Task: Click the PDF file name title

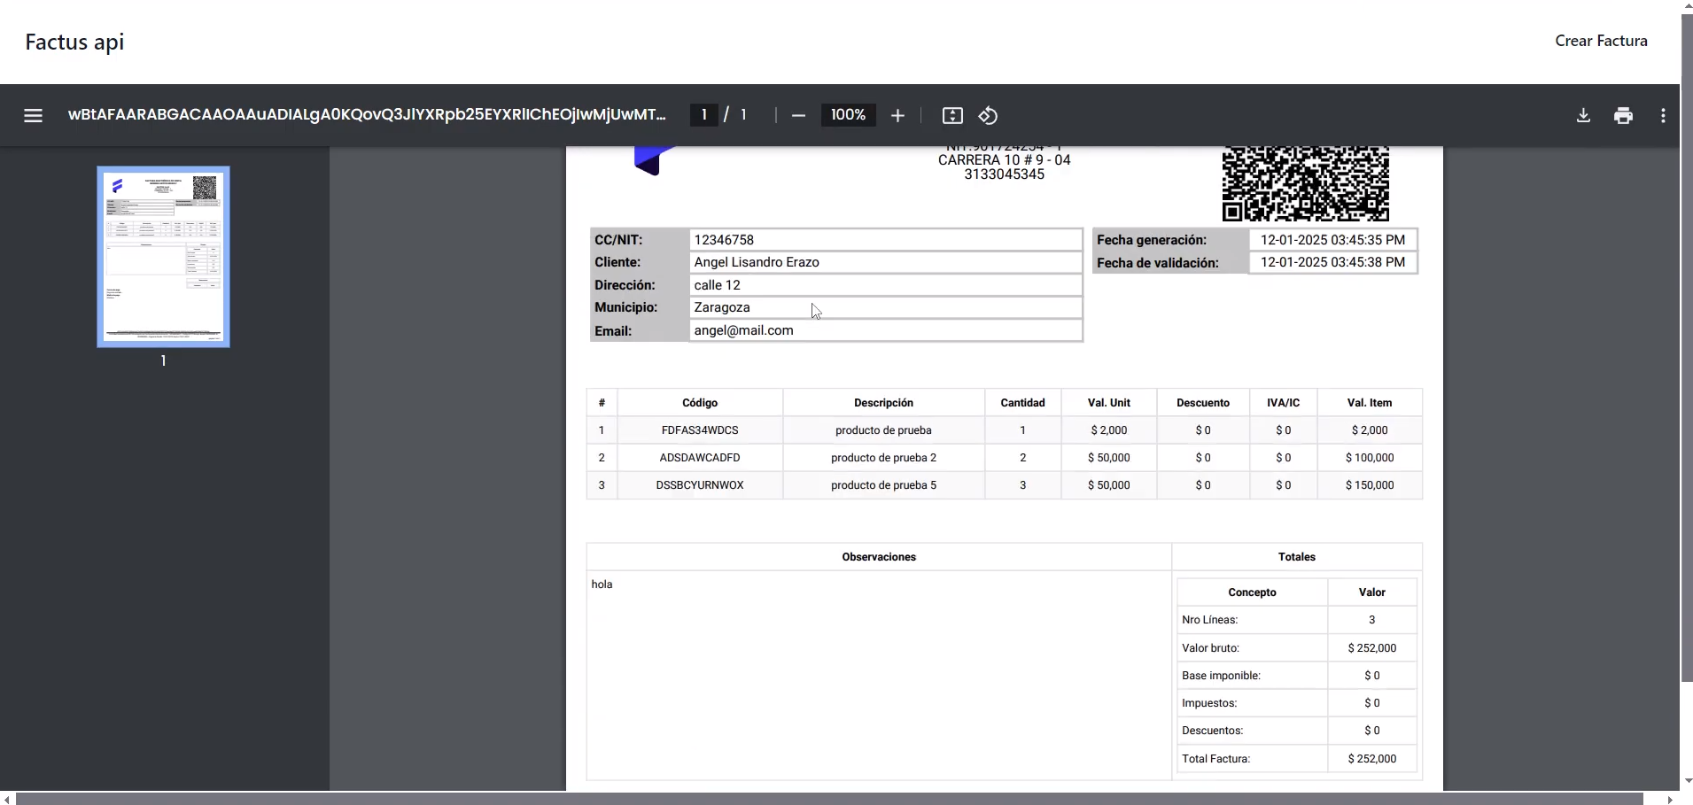Action: [x=367, y=114]
